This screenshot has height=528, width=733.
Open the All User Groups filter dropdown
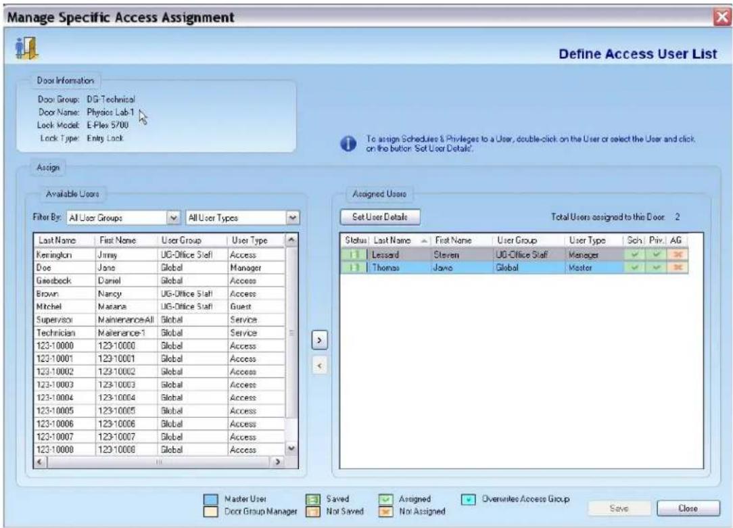[173, 218]
